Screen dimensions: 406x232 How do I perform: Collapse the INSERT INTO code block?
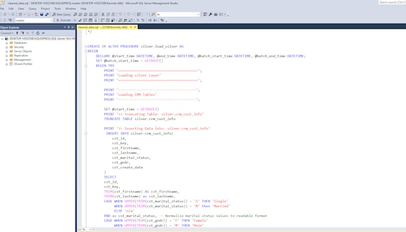tap(86, 134)
